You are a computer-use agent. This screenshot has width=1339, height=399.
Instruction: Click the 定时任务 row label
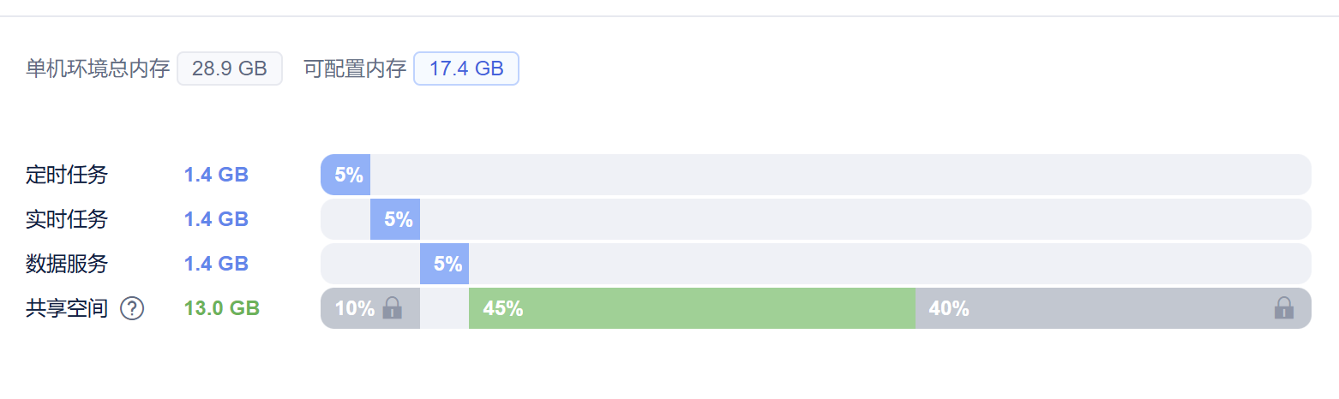(x=67, y=176)
